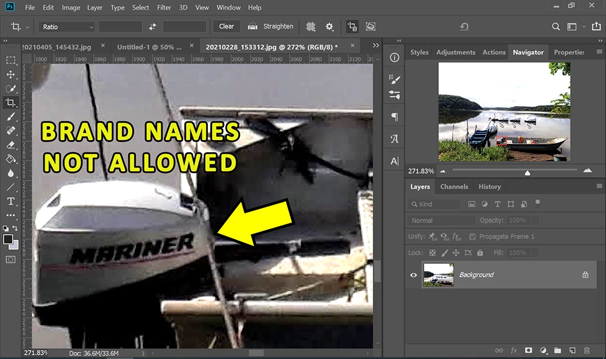Screen dimensions: 606x359
Task: Open the Navigator panel flyout menu
Action: tap(599, 52)
